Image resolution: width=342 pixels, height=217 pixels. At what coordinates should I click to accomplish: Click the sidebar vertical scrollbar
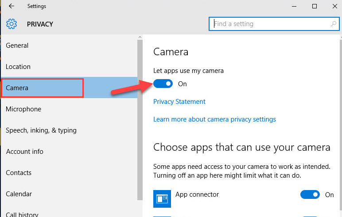coord(140,120)
